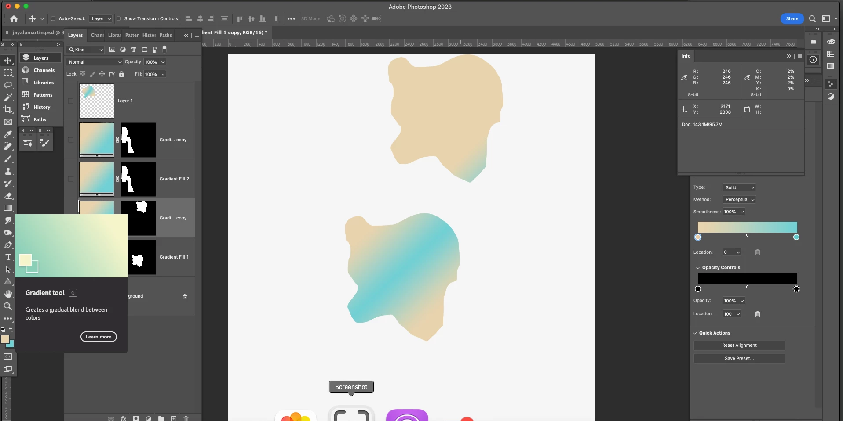This screenshot has width=843, height=421.
Task: Swap foreground and background colors
Action: pos(11,329)
